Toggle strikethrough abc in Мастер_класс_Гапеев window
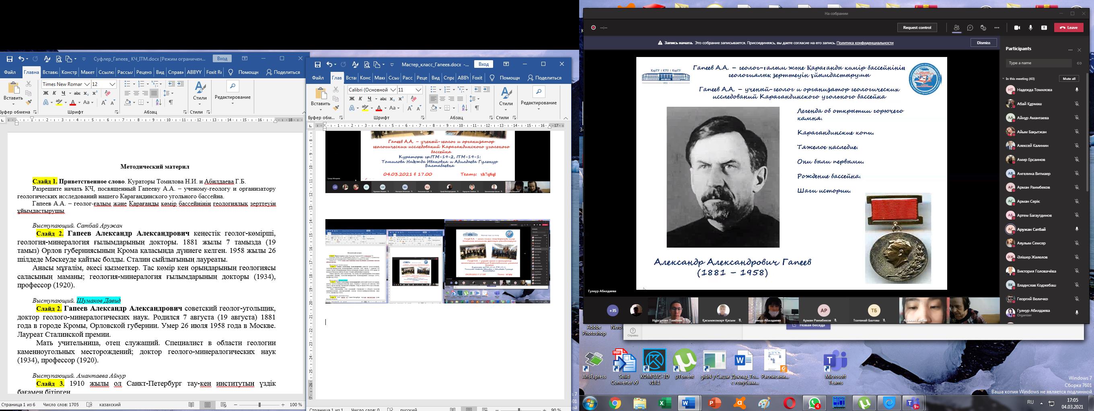This screenshot has width=1094, height=411. 383,99
